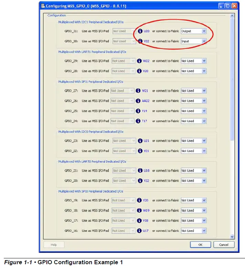Click the OK button
245x268 pixels.
pyautogui.click(x=200, y=245)
